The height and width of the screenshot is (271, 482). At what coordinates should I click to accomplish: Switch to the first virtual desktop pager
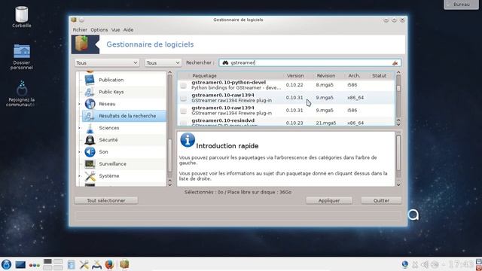(47, 262)
